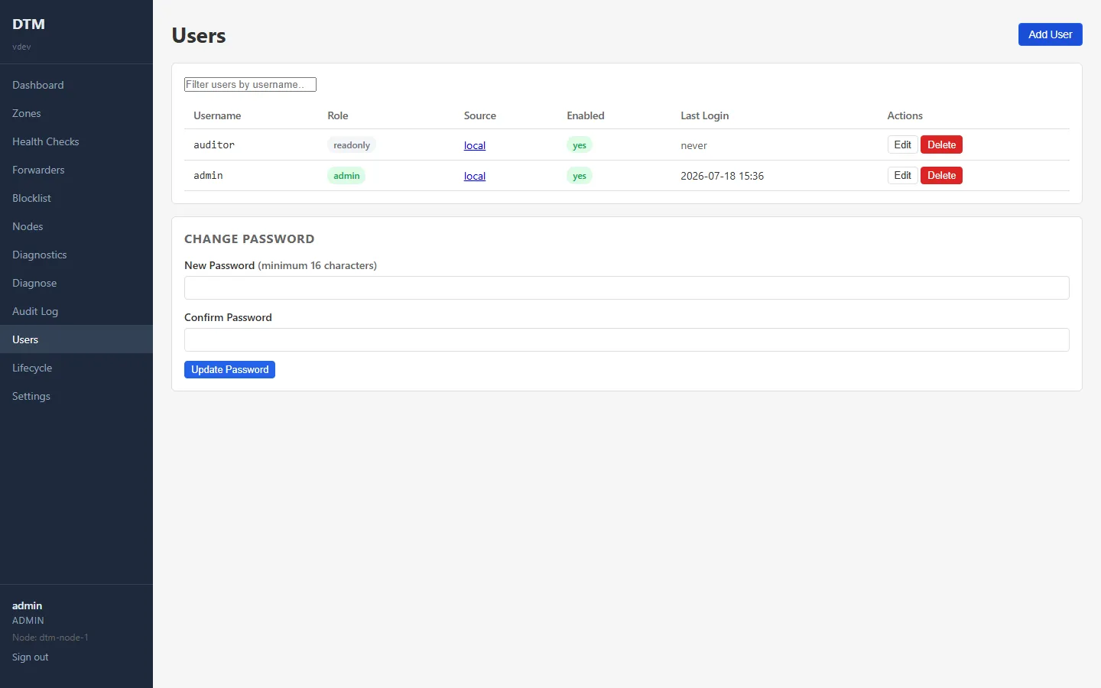Click the DTM logo title
Screen dimensions: 1101x688
click(x=28, y=24)
